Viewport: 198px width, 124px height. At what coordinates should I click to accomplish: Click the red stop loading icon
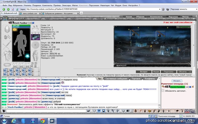(x=13, y=9)
